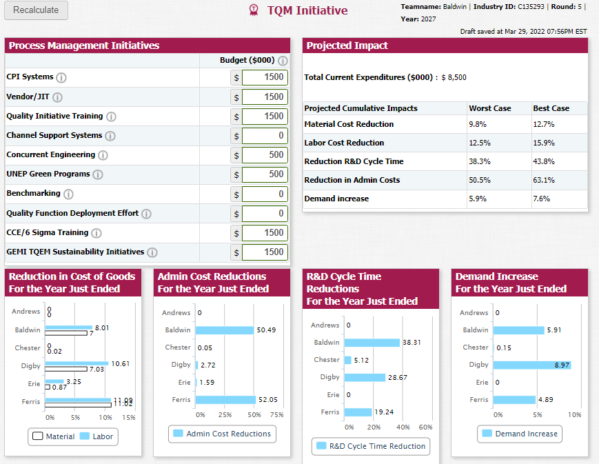The image size is (599, 464).
Task: Click the TQM Initiative ribbon icon
Action: point(254,10)
